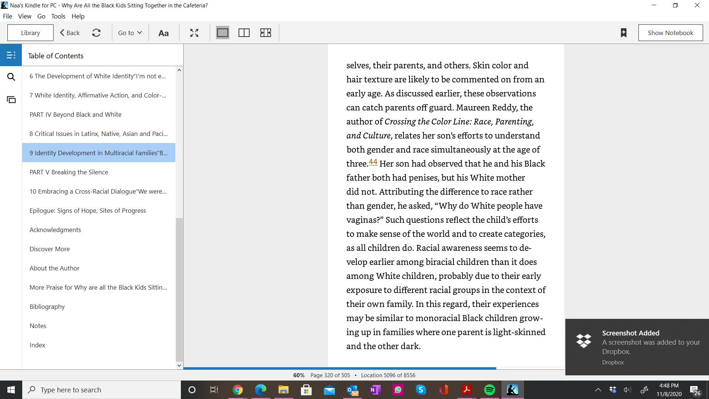Viewport: 709px width, 399px height.
Task: Open the Go menu
Action: 41,16
